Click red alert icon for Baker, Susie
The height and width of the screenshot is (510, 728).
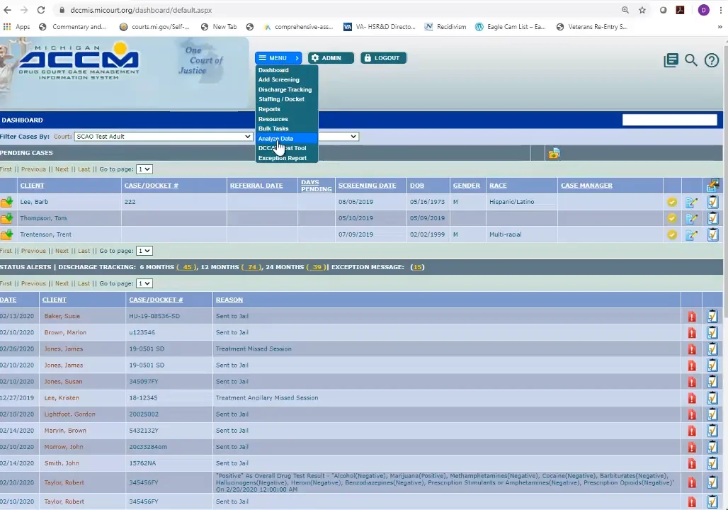click(692, 317)
